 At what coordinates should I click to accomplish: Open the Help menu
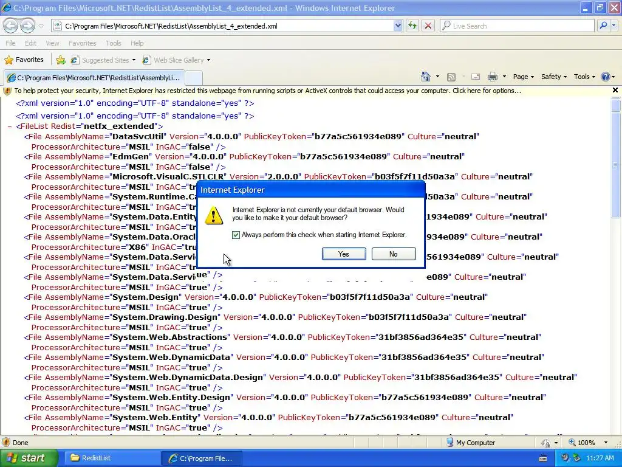pyautogui.click(x=137, y=43)
